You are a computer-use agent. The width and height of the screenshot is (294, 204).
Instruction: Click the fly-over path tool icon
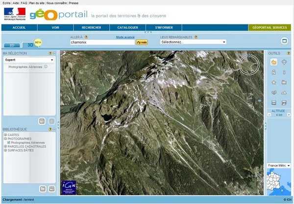(x=274, y=92)
